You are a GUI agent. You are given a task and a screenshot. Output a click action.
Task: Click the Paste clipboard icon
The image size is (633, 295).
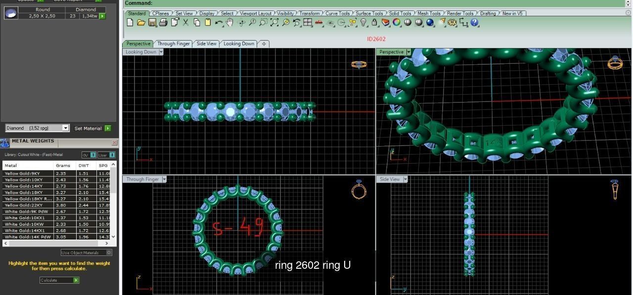[207, 22]
